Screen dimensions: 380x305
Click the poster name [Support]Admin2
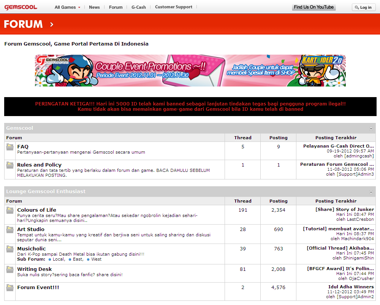(x=355, y=297)
